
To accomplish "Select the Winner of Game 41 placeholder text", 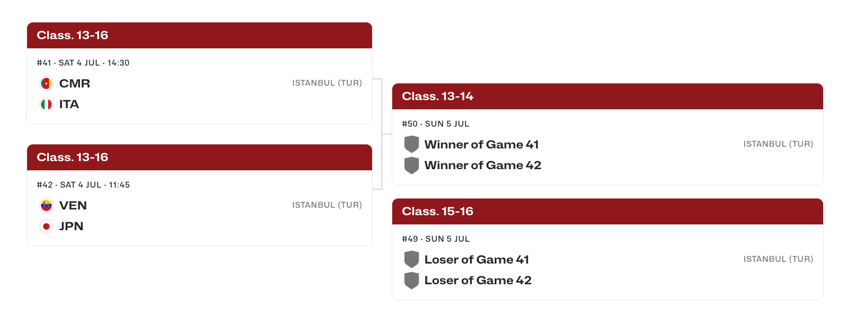I will (x=482, y=144).
